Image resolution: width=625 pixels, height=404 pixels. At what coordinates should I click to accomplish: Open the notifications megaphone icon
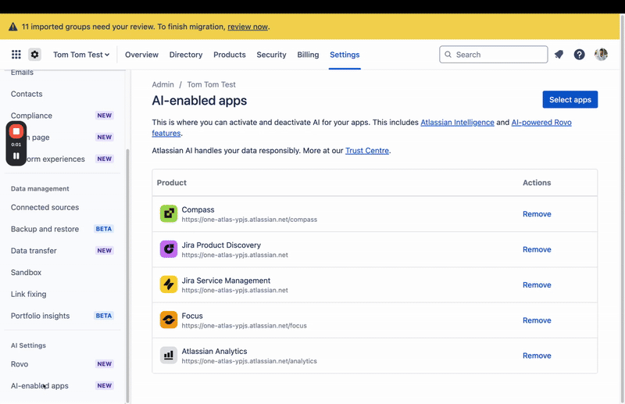[559, 55]
